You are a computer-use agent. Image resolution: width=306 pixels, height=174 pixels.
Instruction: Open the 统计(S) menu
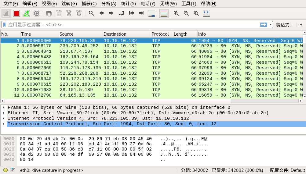coord(128,4)
